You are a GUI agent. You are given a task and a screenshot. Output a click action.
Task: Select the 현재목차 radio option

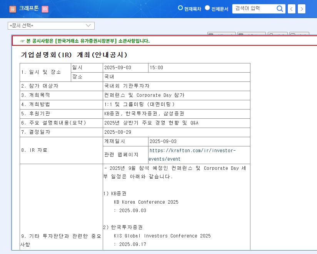tap(180, 8)
